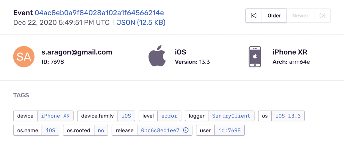Click the release info circle icon
This screenshot has width=344, height=148.
click(x=186, y=130)
